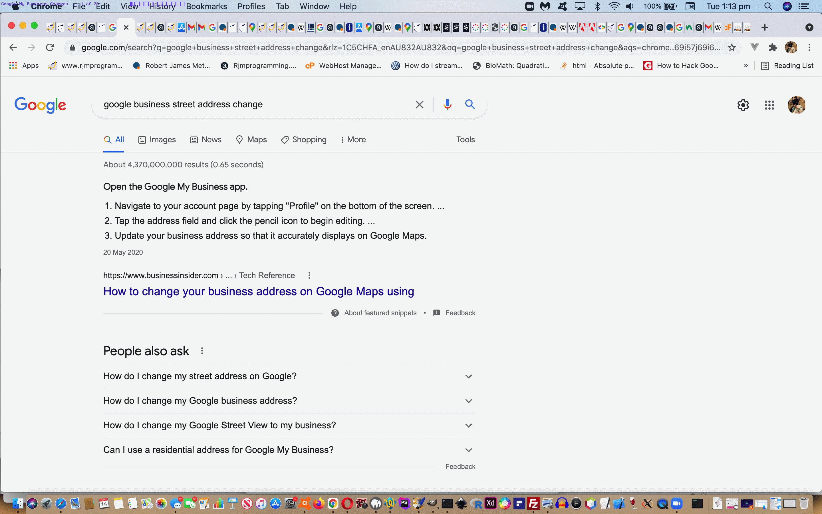Open the Chrome extensions puzzle icon

(x=773, y=47)
